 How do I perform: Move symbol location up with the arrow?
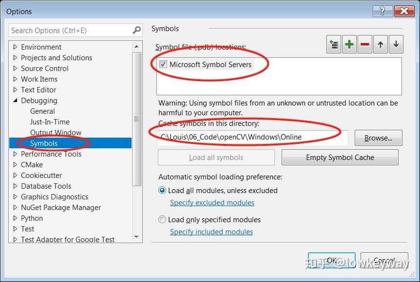pyautogui.click(x=381, y=45)
